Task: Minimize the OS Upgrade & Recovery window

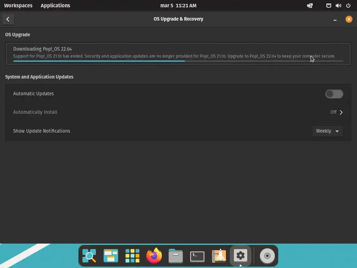Action: [335, 20]
